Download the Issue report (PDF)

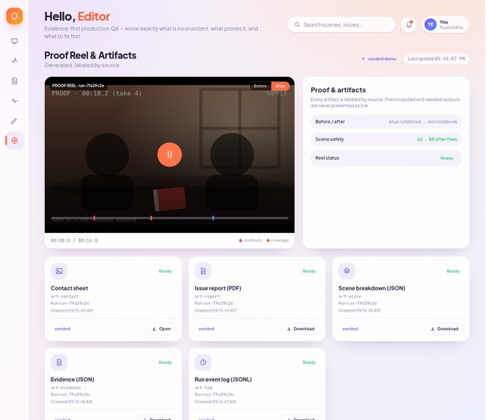pyautogui.click(x=300, y=329)
